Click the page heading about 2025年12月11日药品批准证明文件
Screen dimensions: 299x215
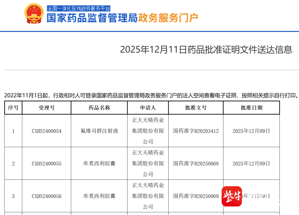pyautogui.click(x=206, y=50)
